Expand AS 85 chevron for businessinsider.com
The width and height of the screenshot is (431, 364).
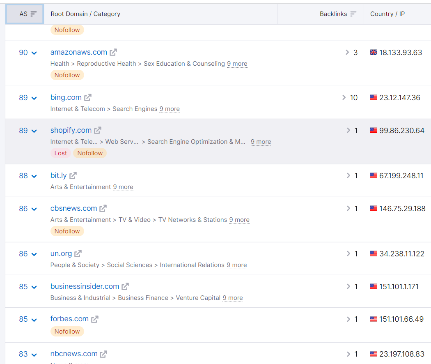34,287
